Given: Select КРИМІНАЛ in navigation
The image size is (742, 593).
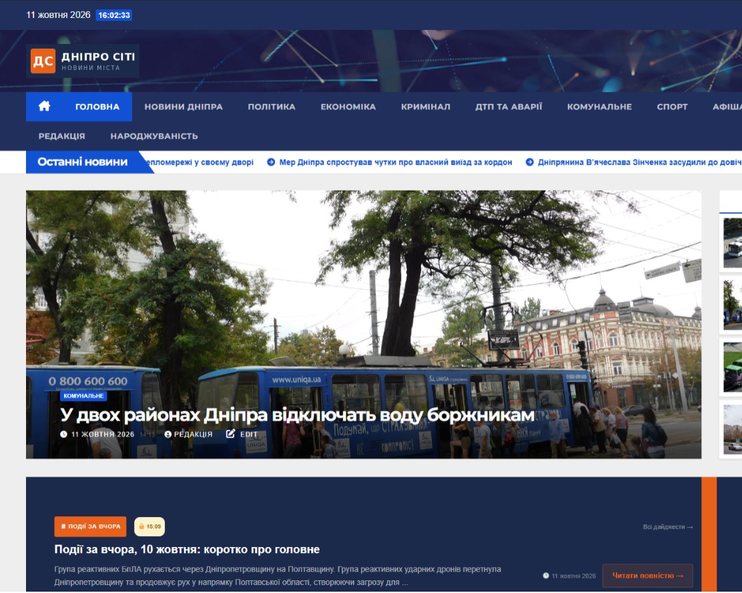Looking at the screenshot, I should click(426, 107).
